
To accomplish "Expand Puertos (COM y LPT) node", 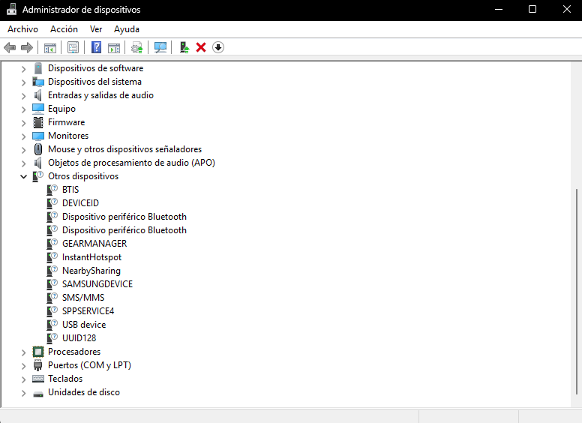I will point(24,365).
